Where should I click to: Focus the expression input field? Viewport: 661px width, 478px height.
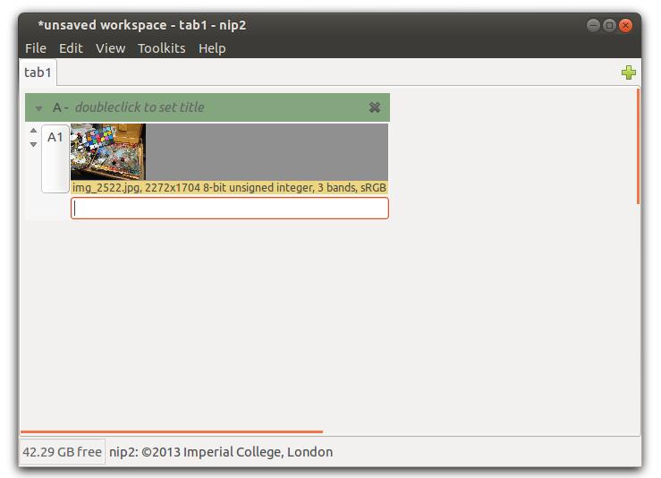click(x=230, y=208)
